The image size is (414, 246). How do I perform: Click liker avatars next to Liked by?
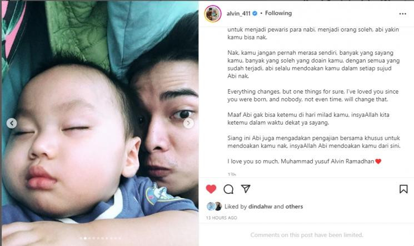[x=215, y=206]
